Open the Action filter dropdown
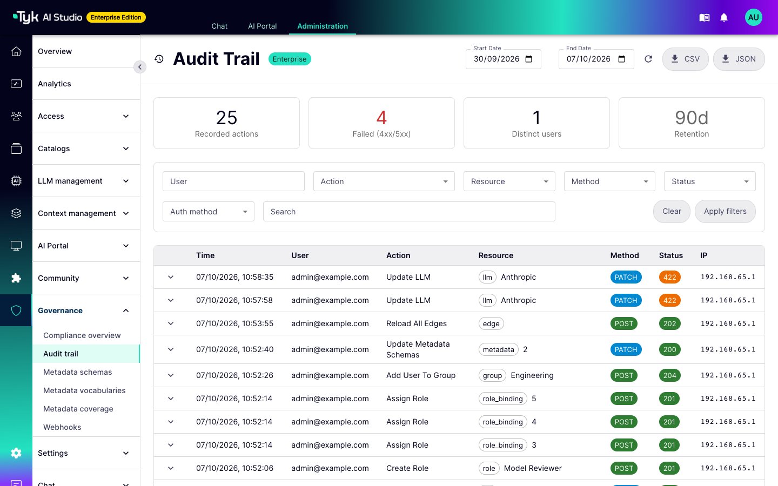Image resolution: width=778 pixels, height=486 pixels. (384, 181)
